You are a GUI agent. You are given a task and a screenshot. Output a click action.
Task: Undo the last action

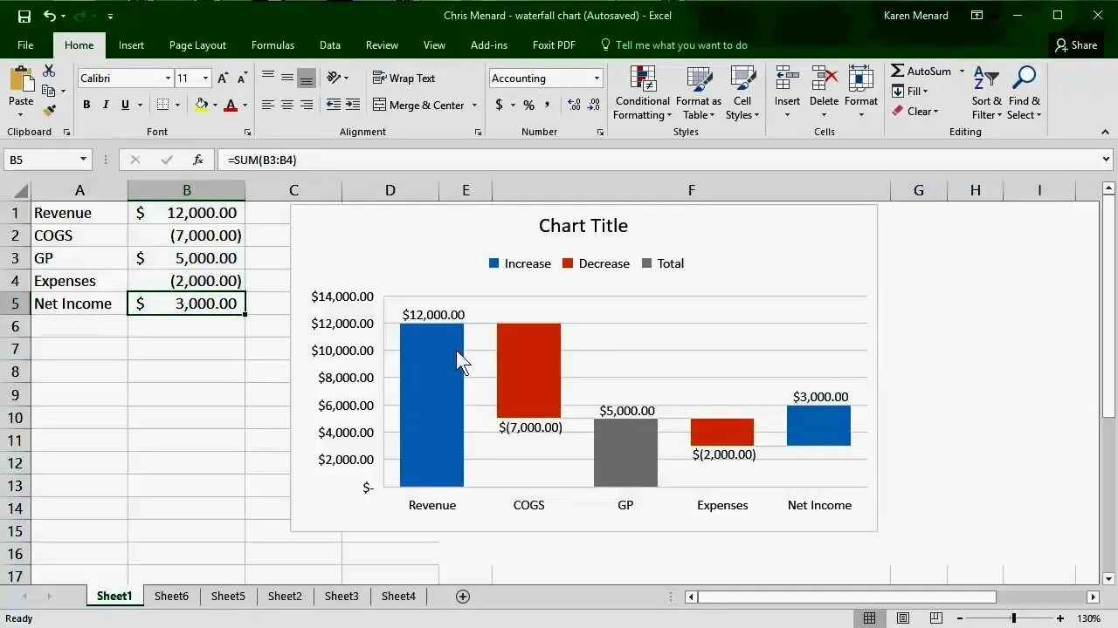coord(50,16)
